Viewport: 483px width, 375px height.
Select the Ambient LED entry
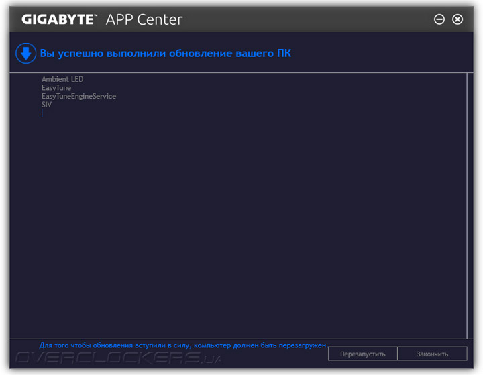pos(62,79)
